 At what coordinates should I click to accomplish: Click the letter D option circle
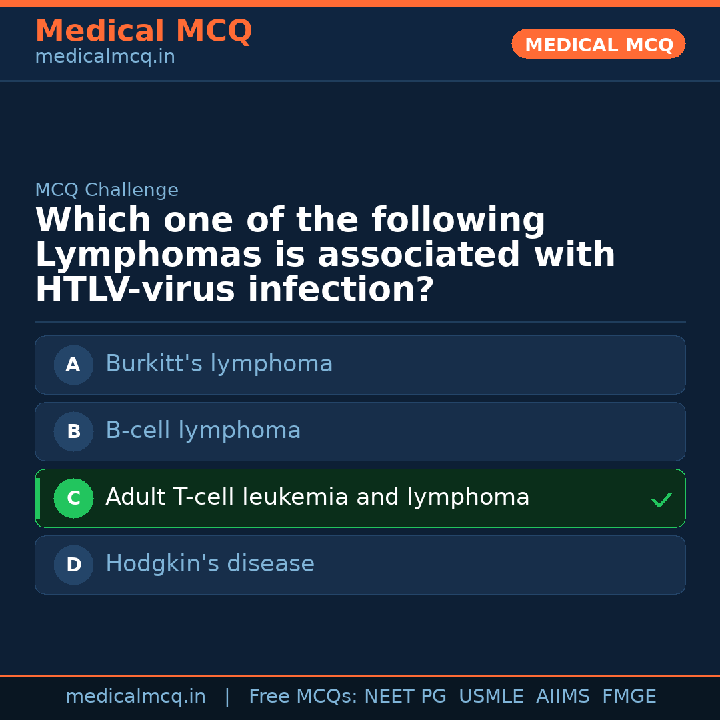click(x=73, y=565)
